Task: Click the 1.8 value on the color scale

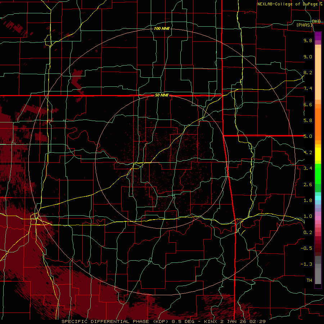Action: 308,201
